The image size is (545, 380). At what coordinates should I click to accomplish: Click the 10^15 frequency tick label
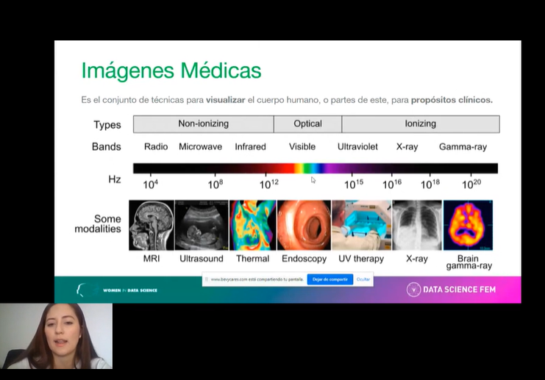[x=354, y=184]
